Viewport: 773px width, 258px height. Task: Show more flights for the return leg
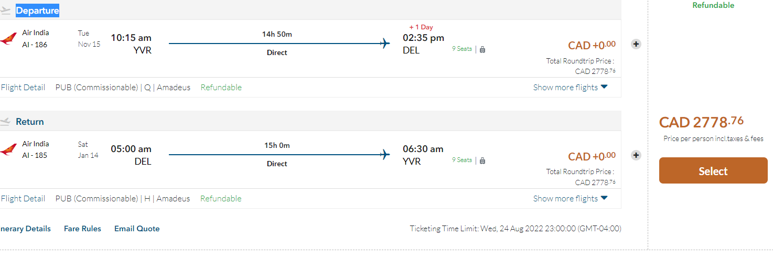coord(570,199)
